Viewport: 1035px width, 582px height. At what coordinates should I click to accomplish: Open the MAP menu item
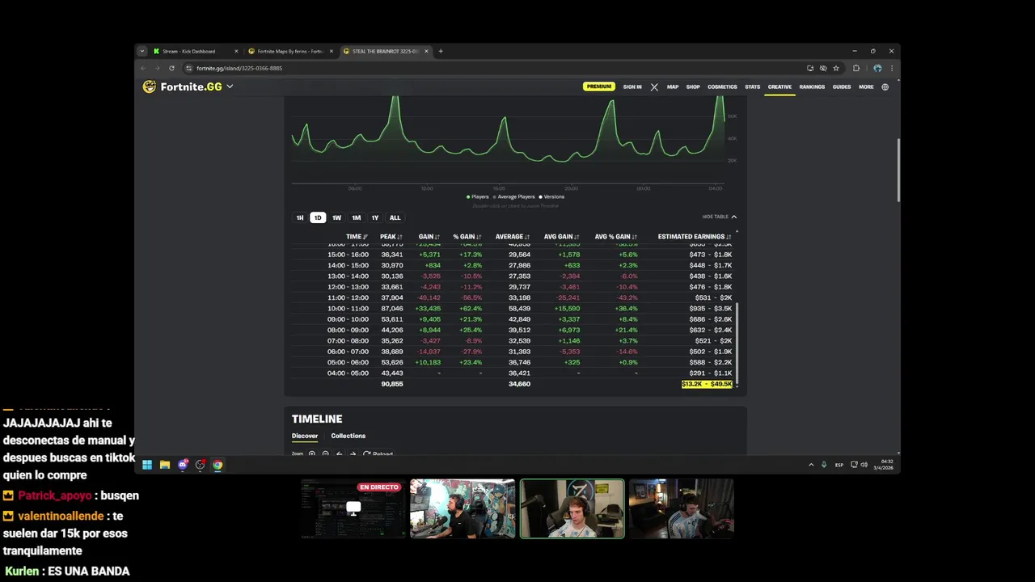[673, 86]
